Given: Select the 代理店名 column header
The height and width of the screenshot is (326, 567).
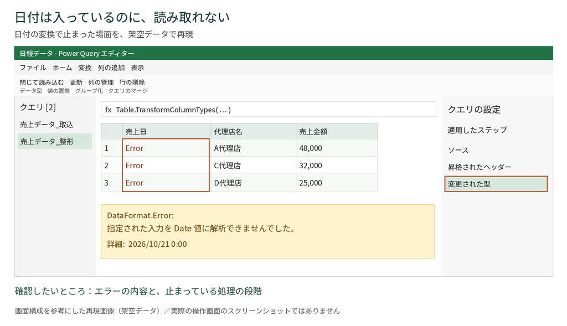Looking at the screenshot, I should pyautogui.click(x=254, y=132).
